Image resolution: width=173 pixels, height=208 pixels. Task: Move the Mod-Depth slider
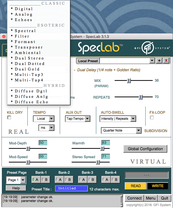[28, 149]
